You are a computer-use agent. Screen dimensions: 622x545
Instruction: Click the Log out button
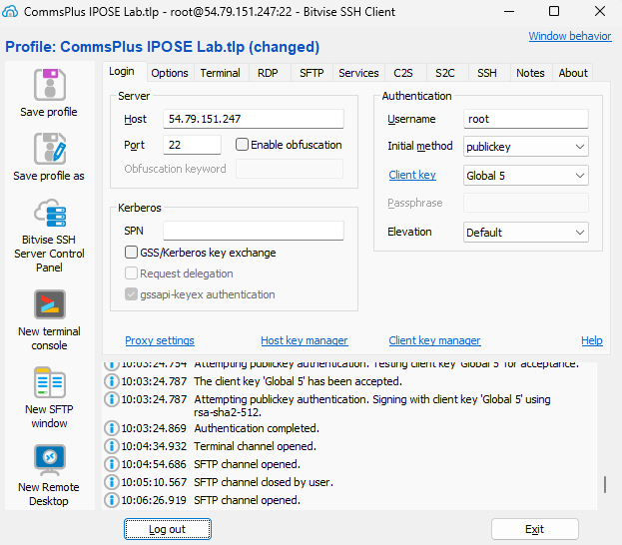tap(168, 529)
